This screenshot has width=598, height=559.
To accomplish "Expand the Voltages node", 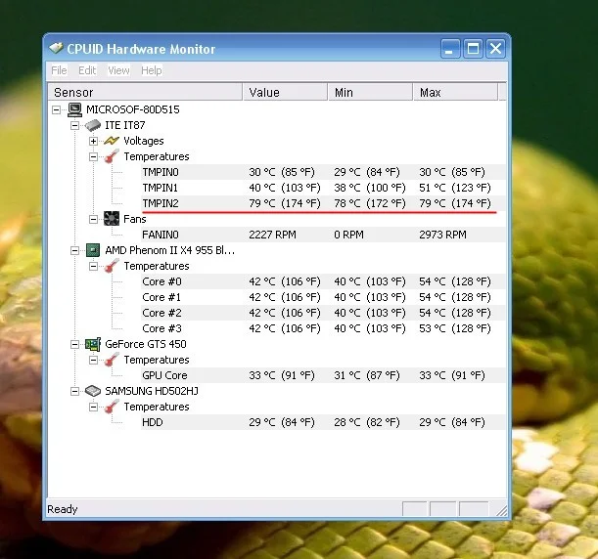I will coord(93,142).
